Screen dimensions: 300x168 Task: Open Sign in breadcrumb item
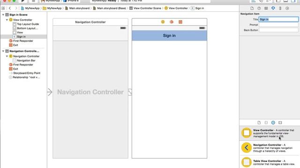click(x=197, y=8)
